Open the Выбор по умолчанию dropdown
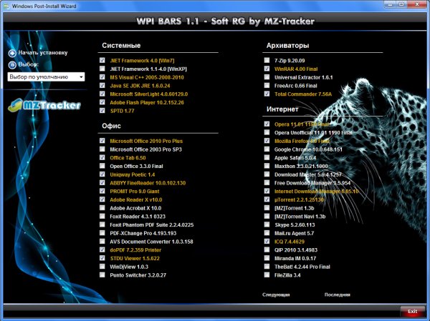Viewport: 430px width, 321px height. pyautogui.click(x=46, y=77)
